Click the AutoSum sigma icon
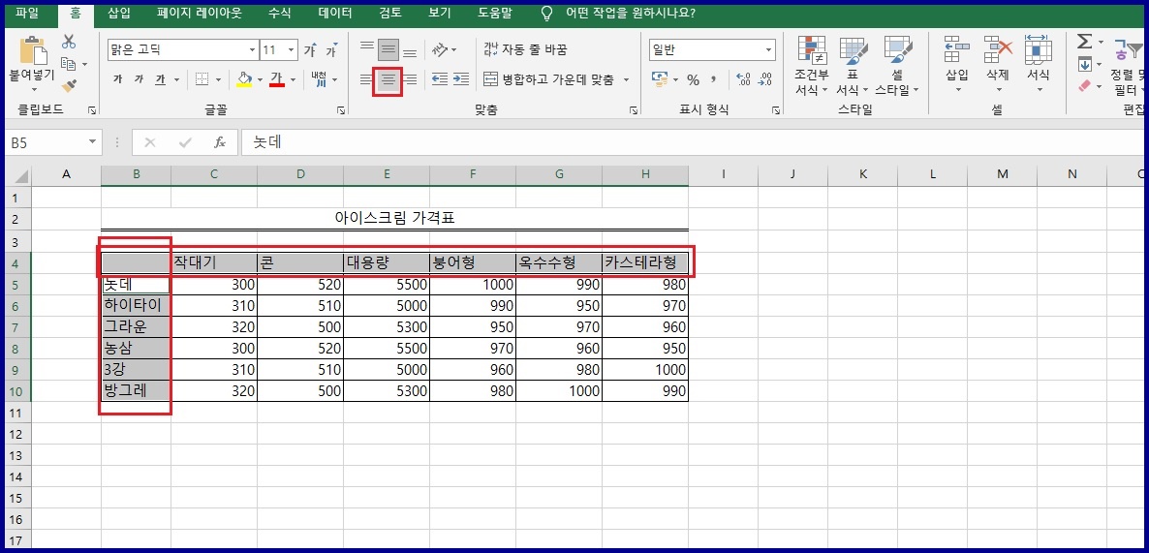Image resolution: width=1149 pixels, height=553 pixels. point(1085,42)
